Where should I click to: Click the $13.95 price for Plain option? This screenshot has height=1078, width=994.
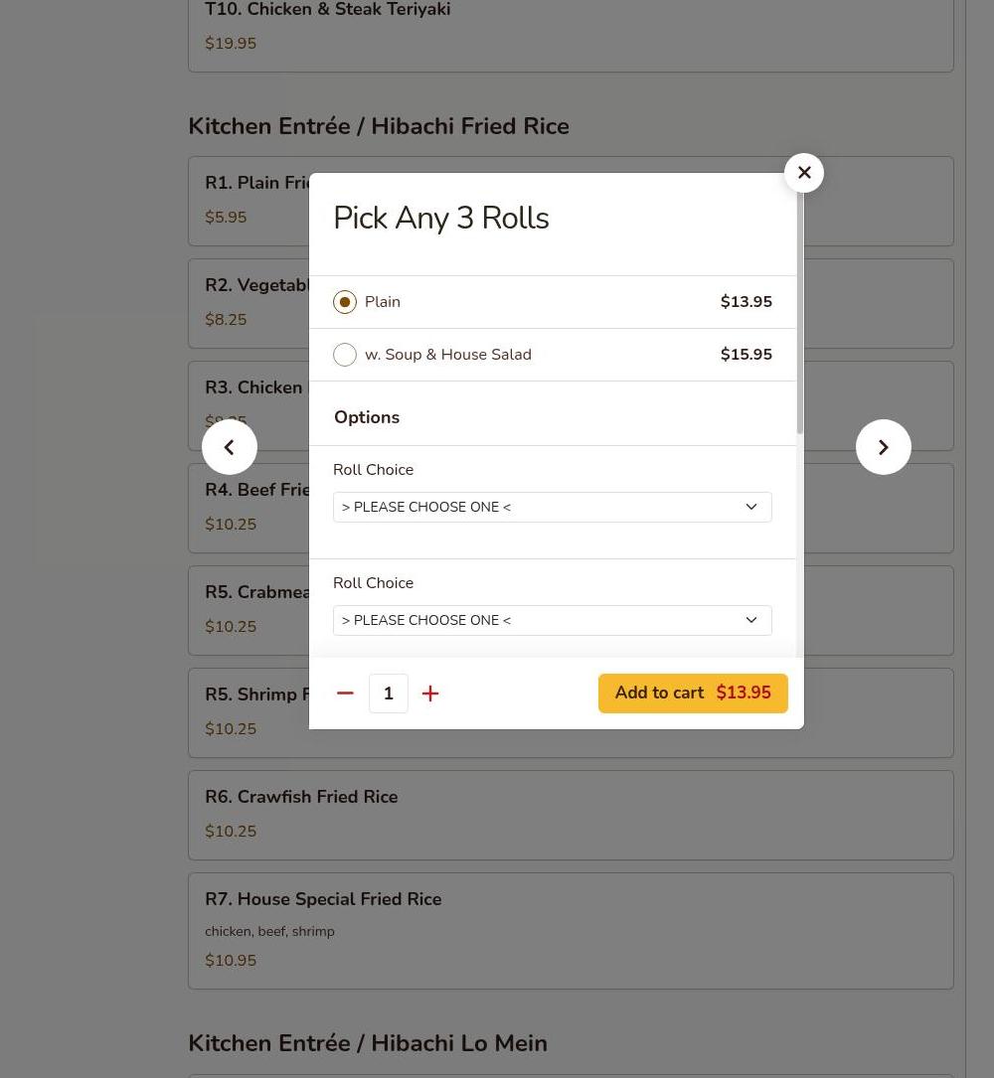[745, 302]
